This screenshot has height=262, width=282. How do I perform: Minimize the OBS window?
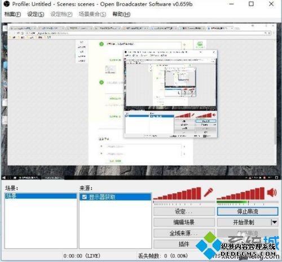(232, 4)
